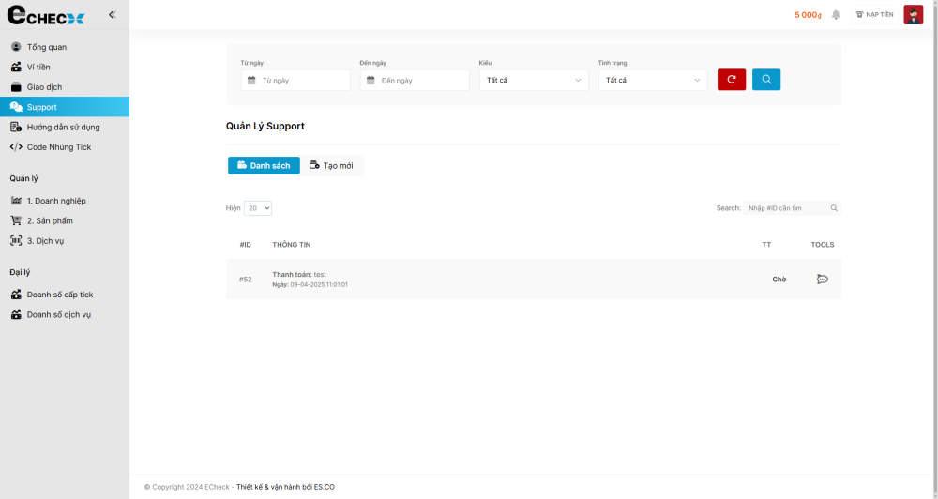
Task: Open the ES.CO footer link
Action: click(324, 487)
